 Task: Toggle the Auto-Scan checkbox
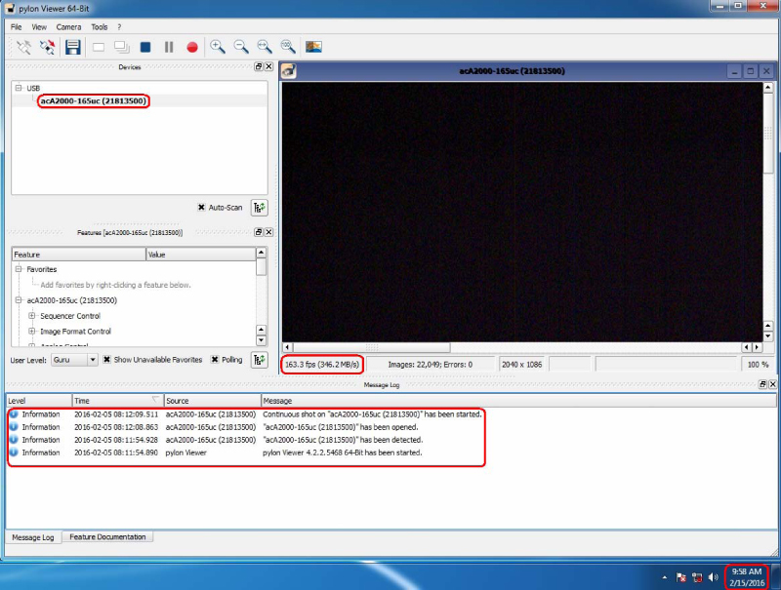(x=201, y=207)
